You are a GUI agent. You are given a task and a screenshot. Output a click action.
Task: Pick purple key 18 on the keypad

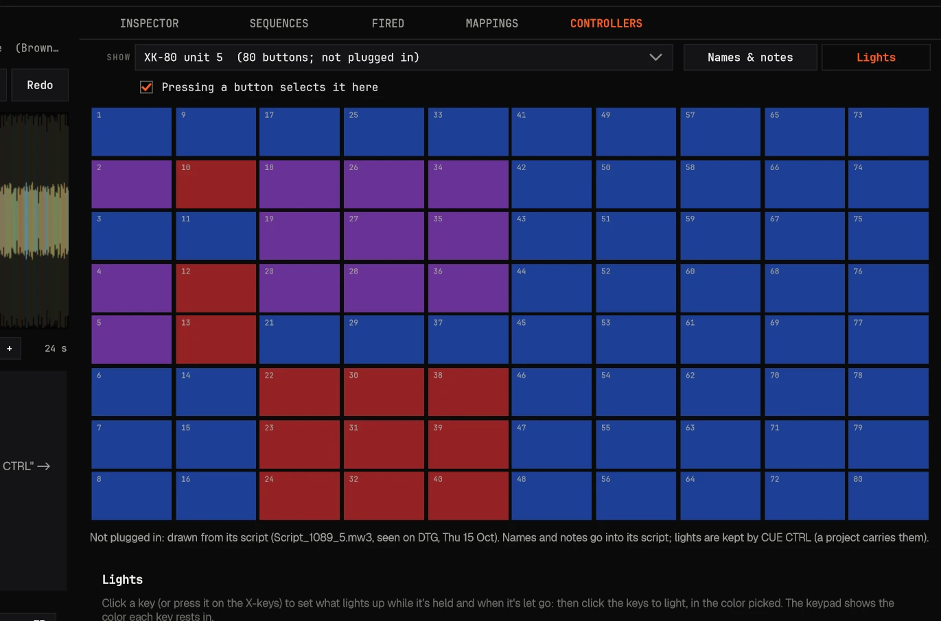299,184
